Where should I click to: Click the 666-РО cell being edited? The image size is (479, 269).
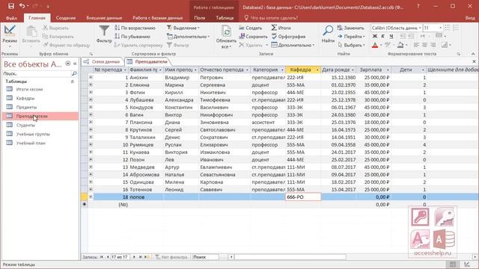point(303,197)
